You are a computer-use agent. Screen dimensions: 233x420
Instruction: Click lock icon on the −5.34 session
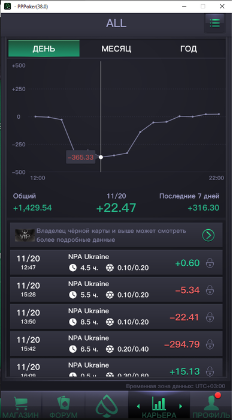pos(210,290)
